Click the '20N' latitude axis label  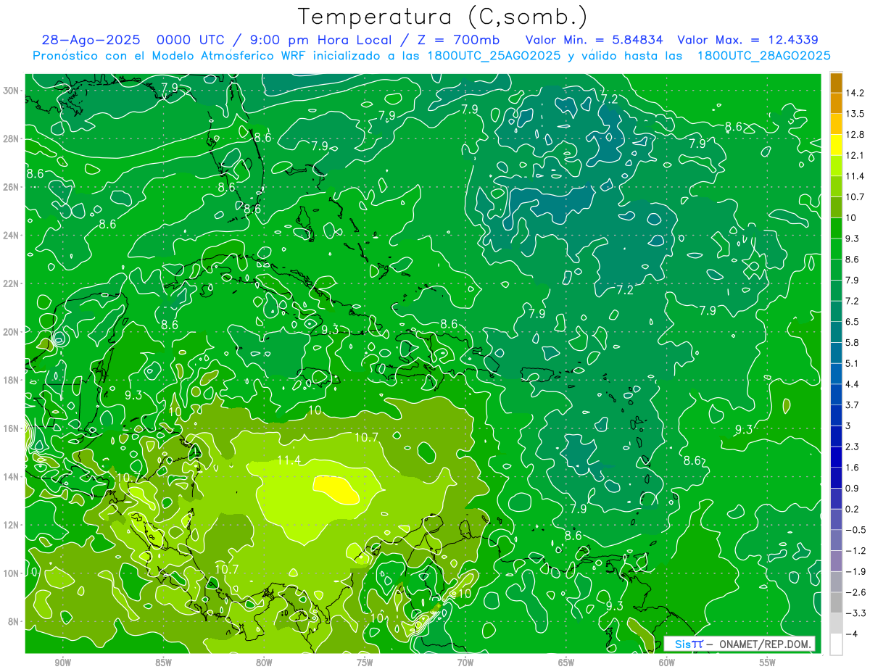(x=12, y=332)
